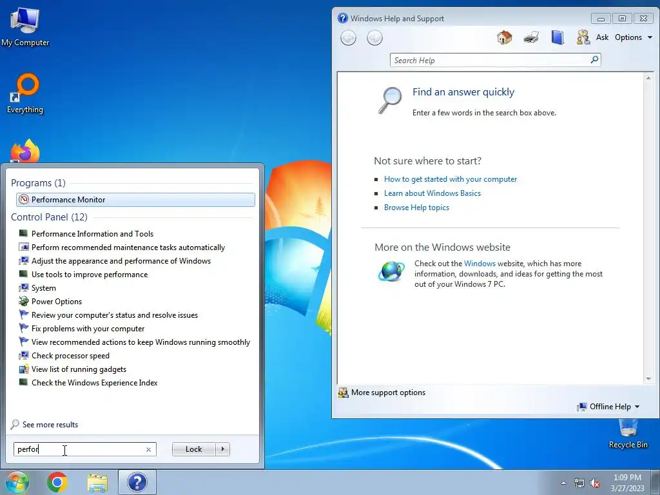Image resolution: width=660 pixels, height=495 pixels.
Task: Open Browse Help topics link
Action: pos(416,208)
